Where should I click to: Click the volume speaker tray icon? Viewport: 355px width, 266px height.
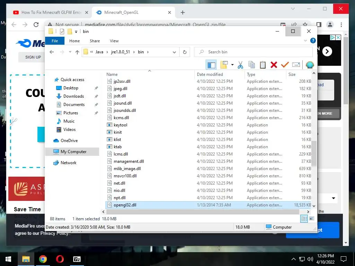(x=310, y=259)
